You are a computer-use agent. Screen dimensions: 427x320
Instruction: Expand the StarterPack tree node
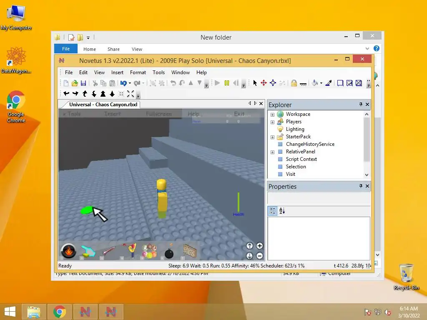coord(272,137)
